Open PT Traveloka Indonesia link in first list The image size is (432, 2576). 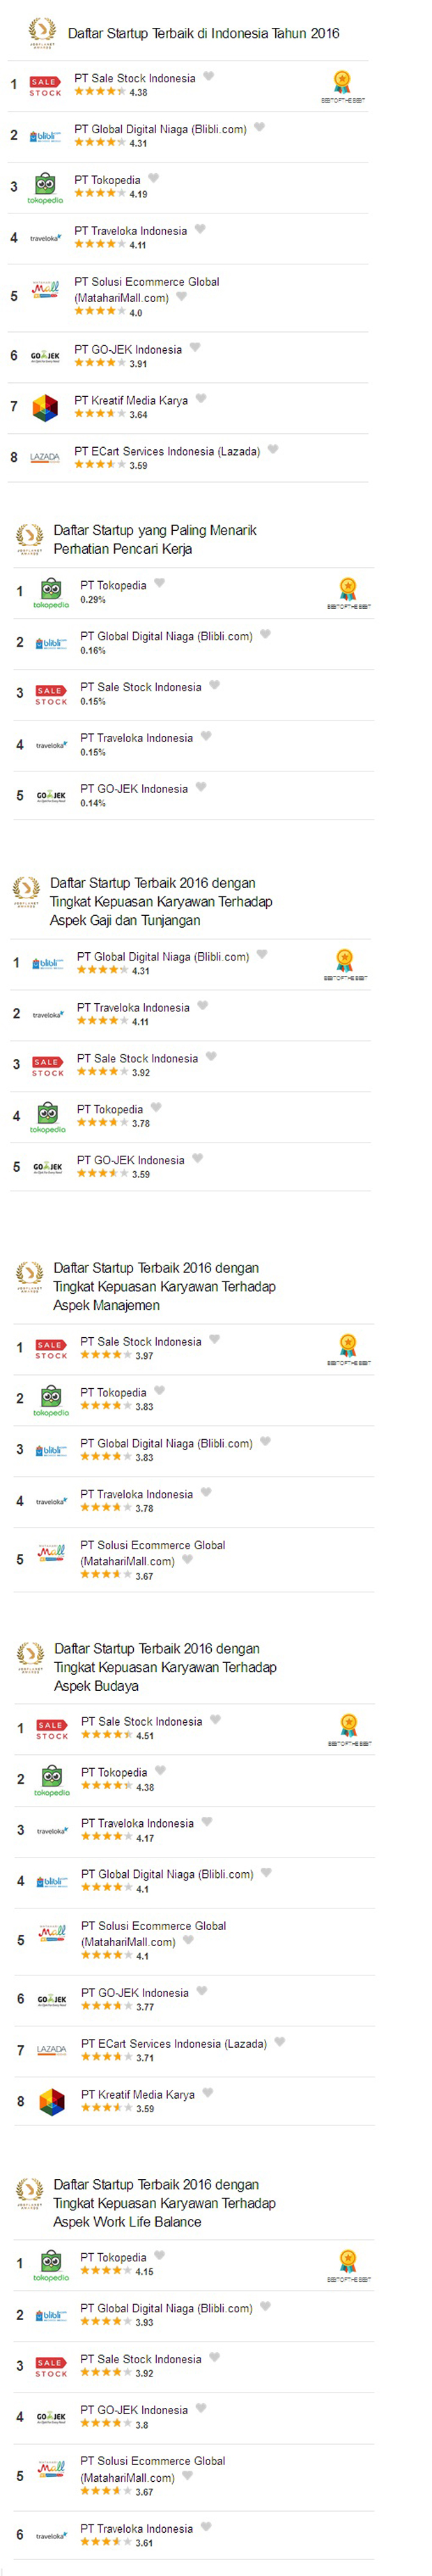click(130, 231)
